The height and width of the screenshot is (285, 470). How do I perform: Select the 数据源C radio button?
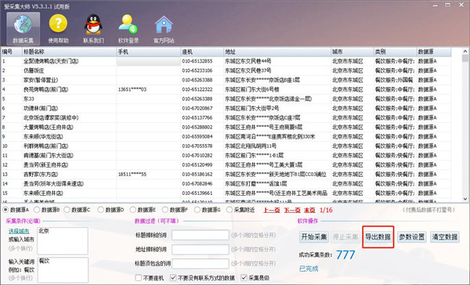[x=67, y=210]
